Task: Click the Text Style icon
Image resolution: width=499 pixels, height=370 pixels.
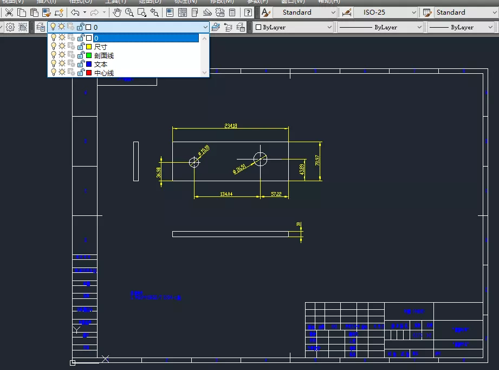Action: (265, 12)
